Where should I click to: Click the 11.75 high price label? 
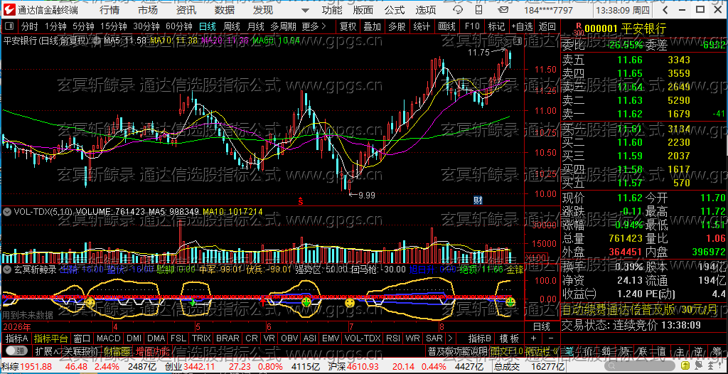click(x=478, y=53)
